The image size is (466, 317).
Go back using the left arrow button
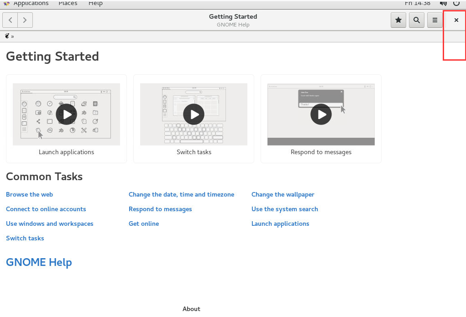[x=10, y=20]
